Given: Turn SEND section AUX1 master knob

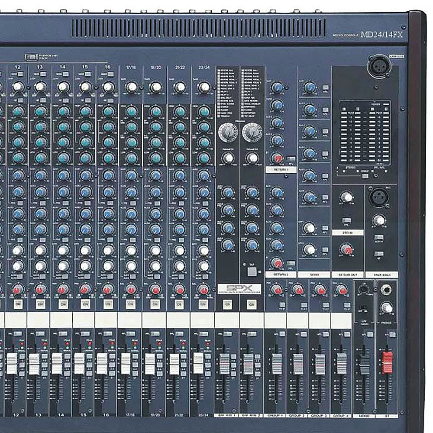Looking at the screenshot, I should click(x=310, y=87).
